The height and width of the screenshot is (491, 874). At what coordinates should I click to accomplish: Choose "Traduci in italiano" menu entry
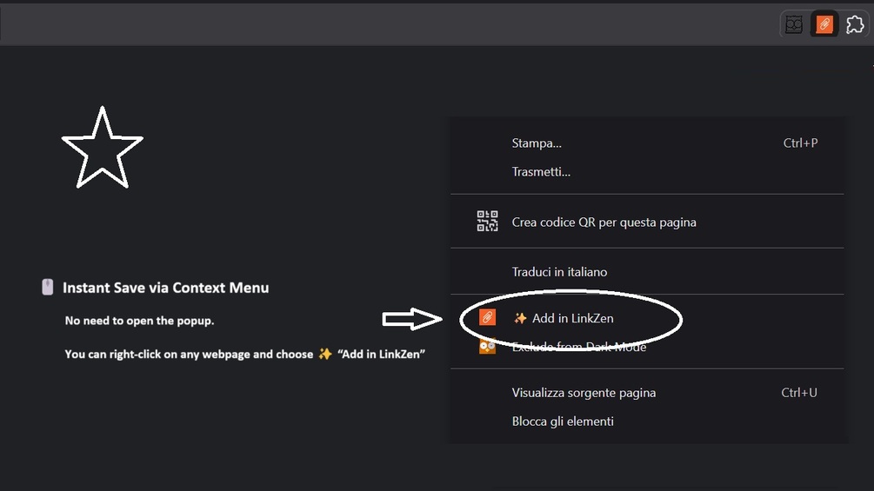559,271
